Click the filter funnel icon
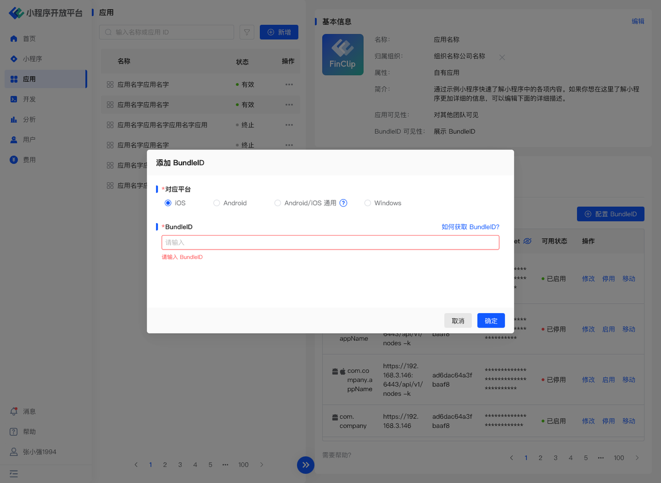This screenshot has width=661, height=483. pyautogui.click(x=247, y=32)
